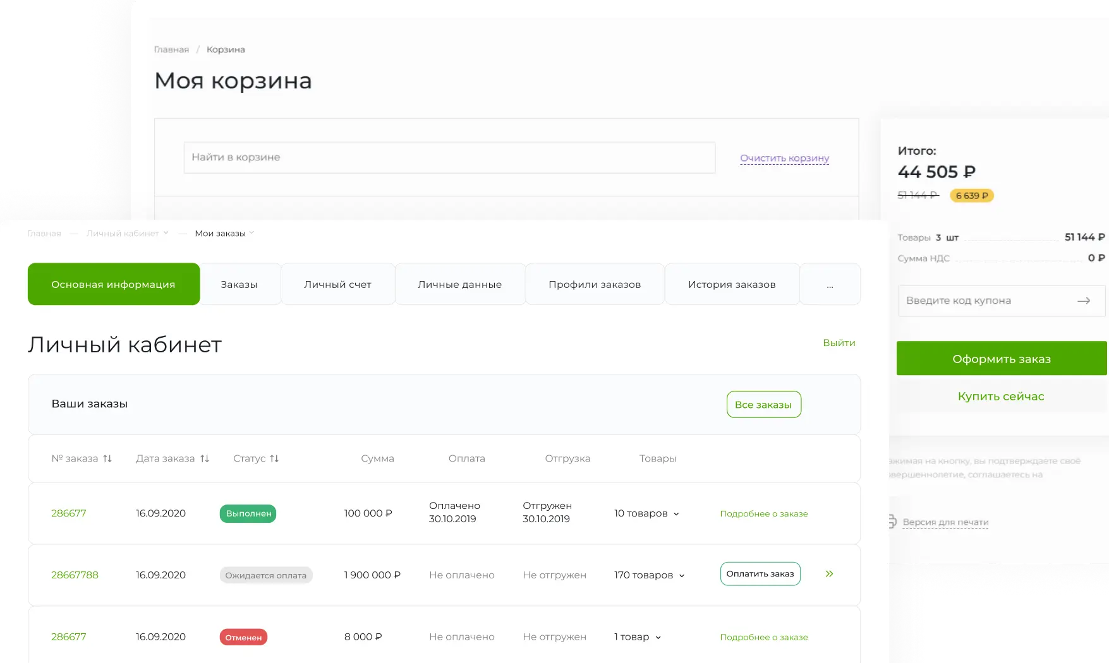
Task: Click the Купить сейчас link
Action: click(1001, 396)
